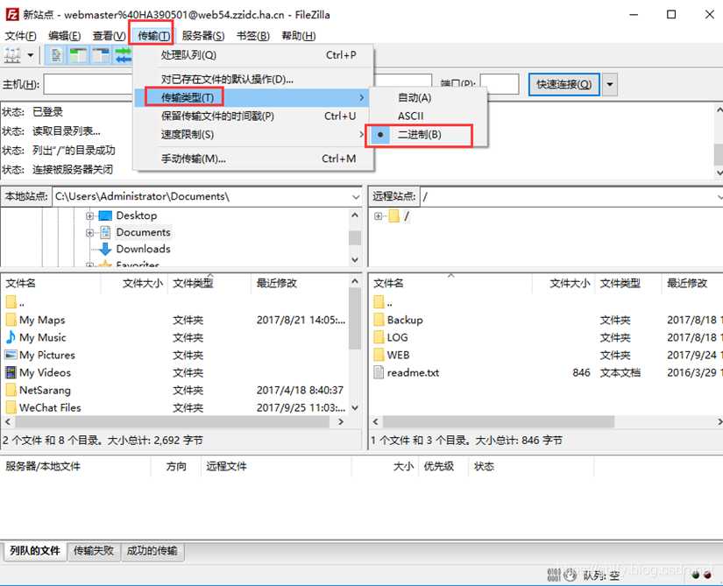Open the Site Manager dropdown arrow
The image size is (723, 586).
[29, 54]
